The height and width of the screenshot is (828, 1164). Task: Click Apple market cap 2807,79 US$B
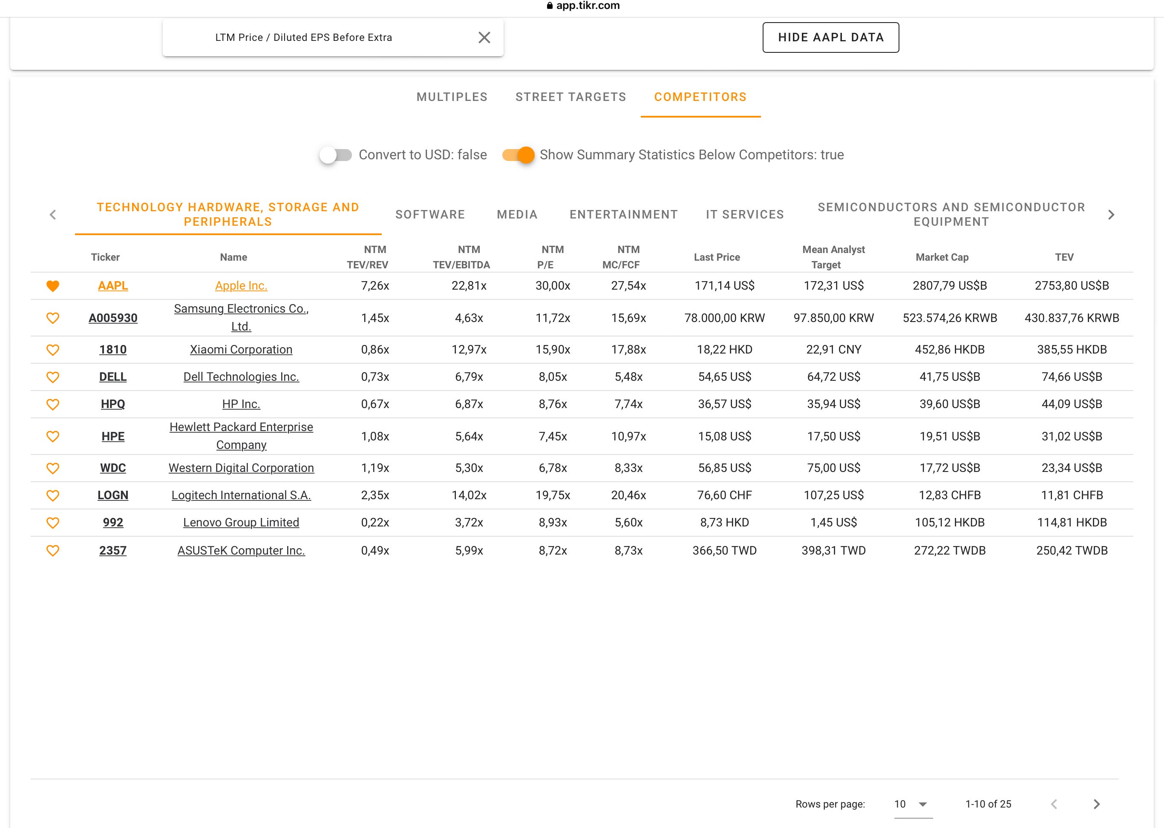(x=950, y=285)
